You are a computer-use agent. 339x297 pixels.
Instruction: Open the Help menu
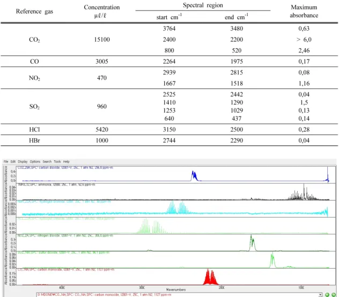click(66, 161)
